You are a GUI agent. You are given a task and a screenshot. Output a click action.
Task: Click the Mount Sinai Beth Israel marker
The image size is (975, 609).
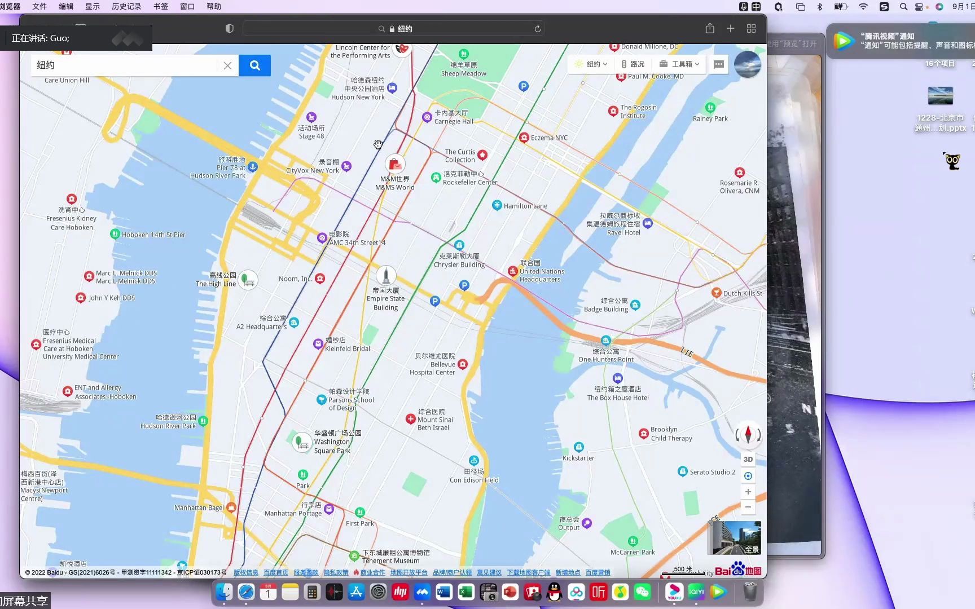(411, 419)
